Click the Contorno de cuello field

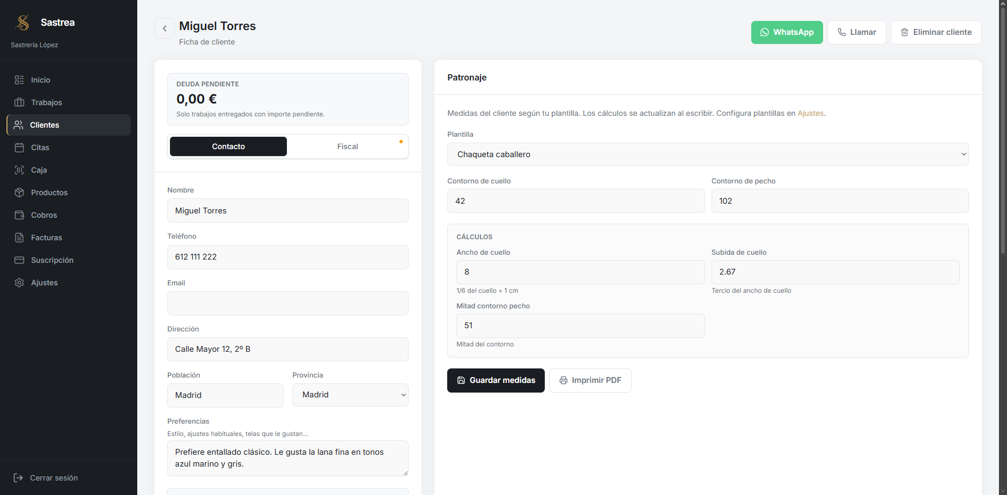click(576, 201)
